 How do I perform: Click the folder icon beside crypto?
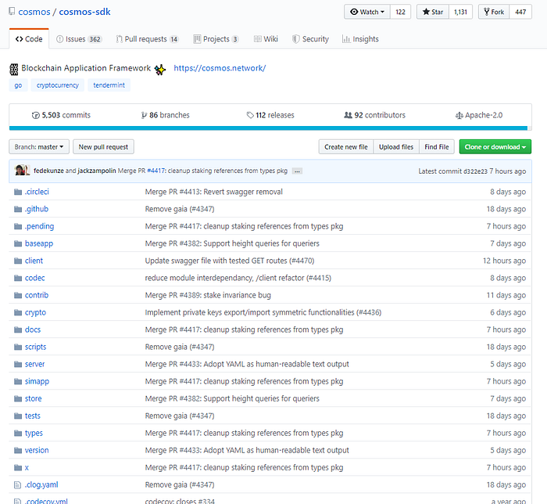(x=18, y=312)
